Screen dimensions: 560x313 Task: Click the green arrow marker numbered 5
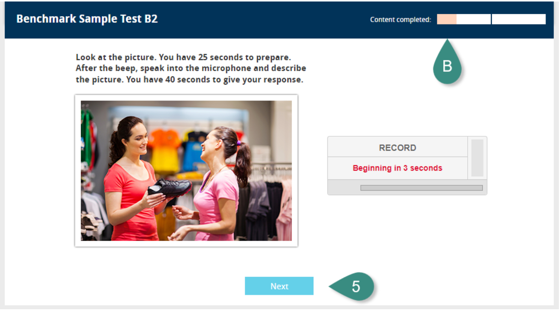353,286
